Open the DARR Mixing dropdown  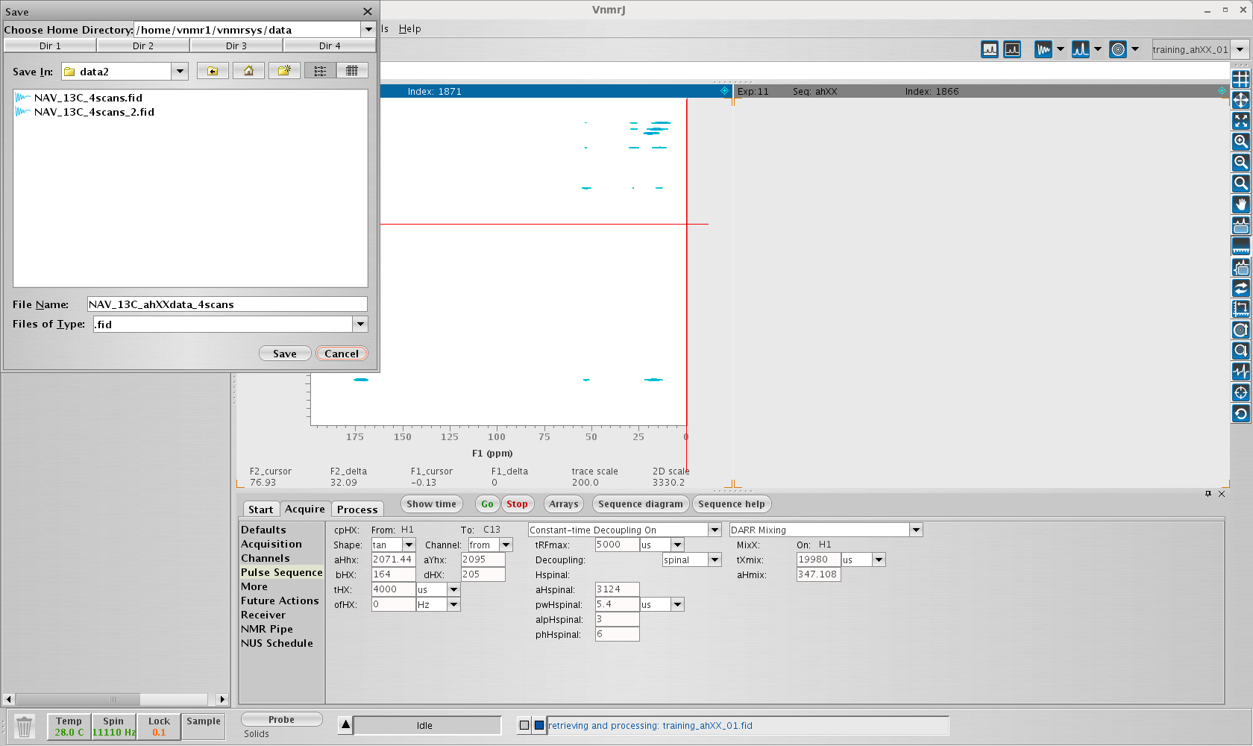(916, 530)
